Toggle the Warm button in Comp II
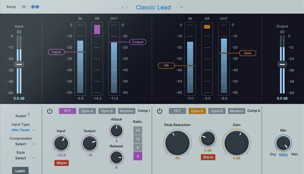This screenshot has height=174, width=304. point(208,157)
